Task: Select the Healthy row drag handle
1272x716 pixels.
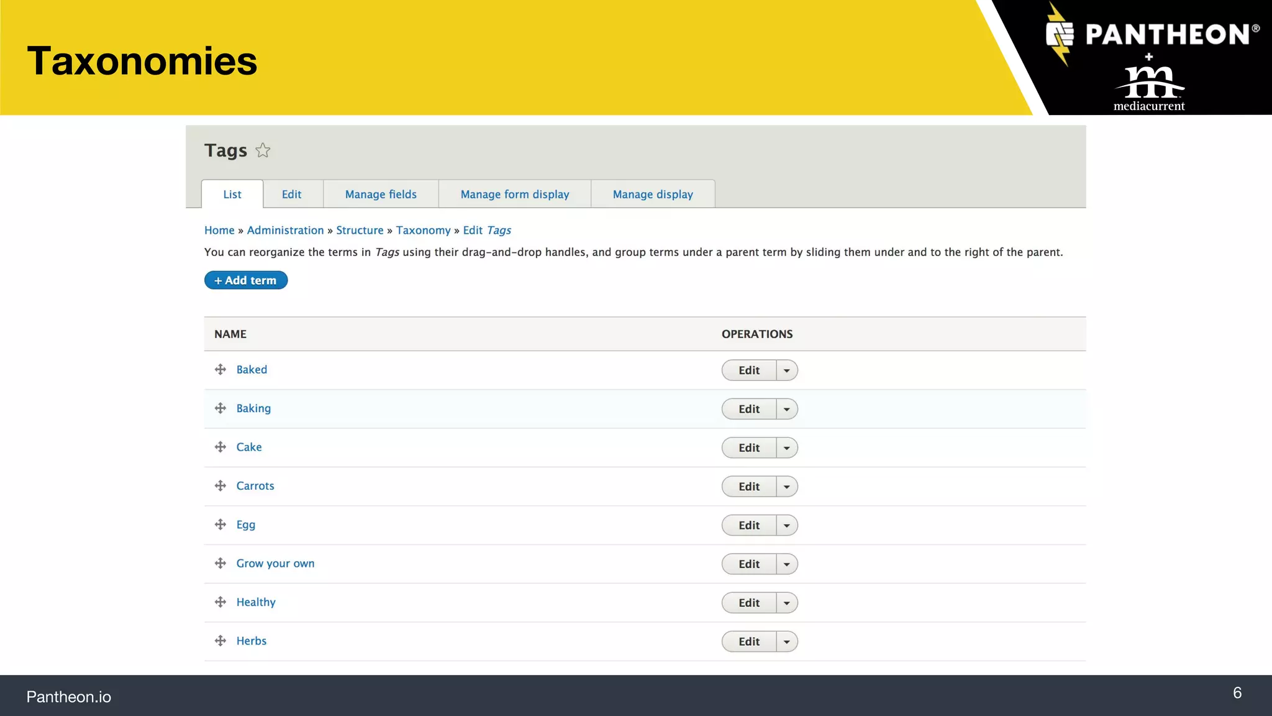Action: [x=220, y=602]
